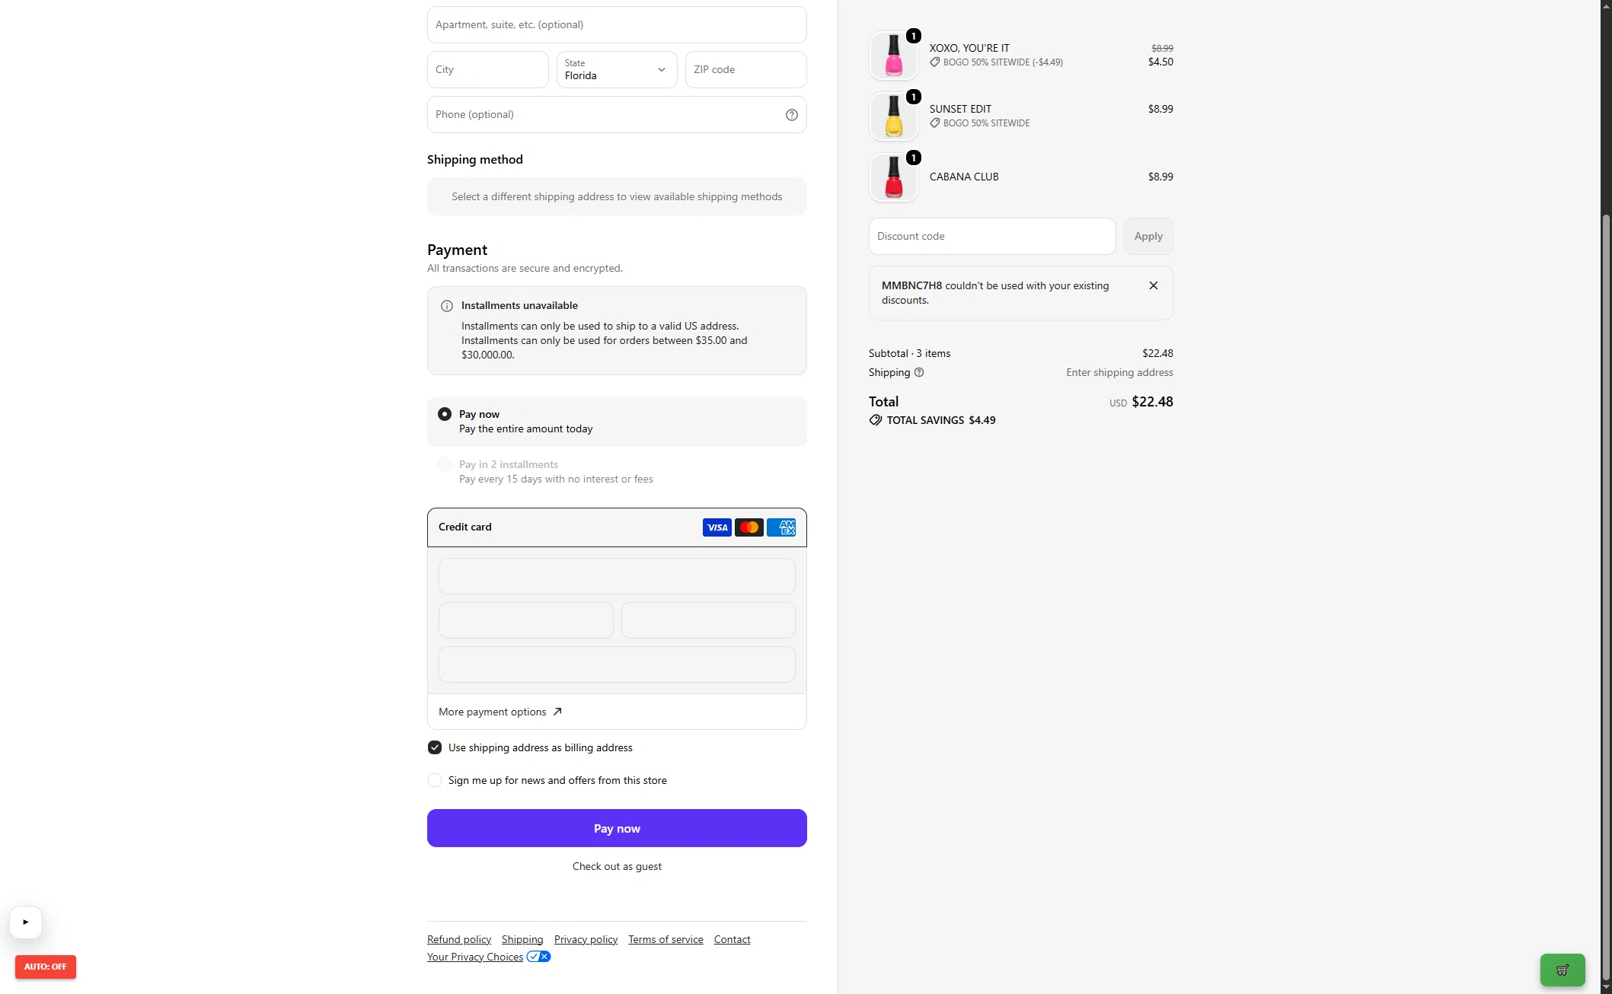The image size is (1612, 994).
Task: Click Check out as guest link
Action: [617, 866]
